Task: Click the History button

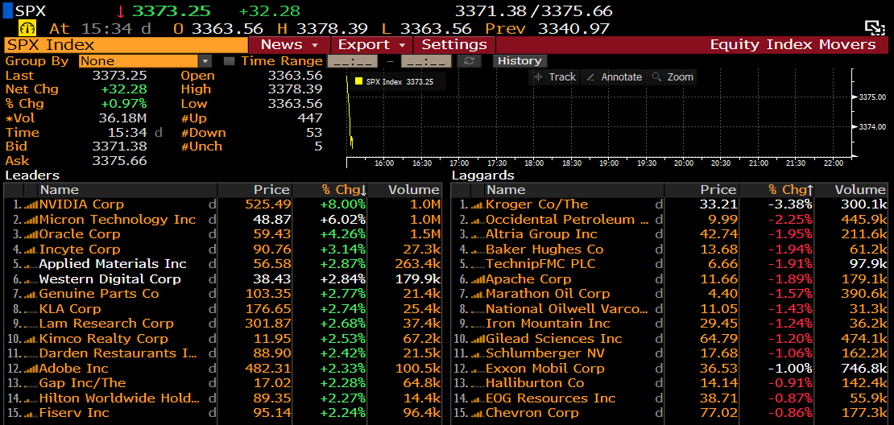Action: [x=519, y=61]
